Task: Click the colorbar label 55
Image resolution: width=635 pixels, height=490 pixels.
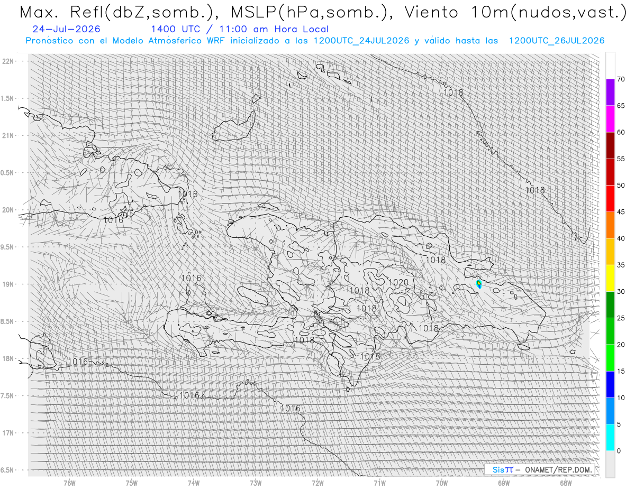Action: [621, 159]
